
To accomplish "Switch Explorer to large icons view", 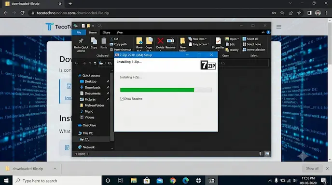I will pyautogui.click(x=267, y=154).
